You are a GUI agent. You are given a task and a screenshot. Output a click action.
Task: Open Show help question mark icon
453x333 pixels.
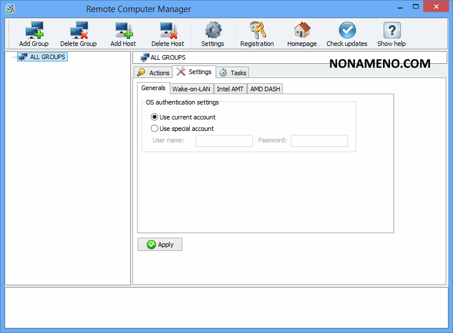point(392,30)
